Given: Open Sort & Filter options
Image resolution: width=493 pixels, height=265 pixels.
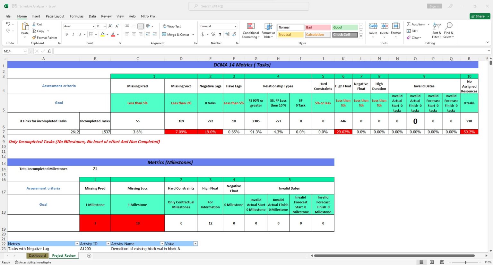Looking at the screenshot, I should 437,30.
